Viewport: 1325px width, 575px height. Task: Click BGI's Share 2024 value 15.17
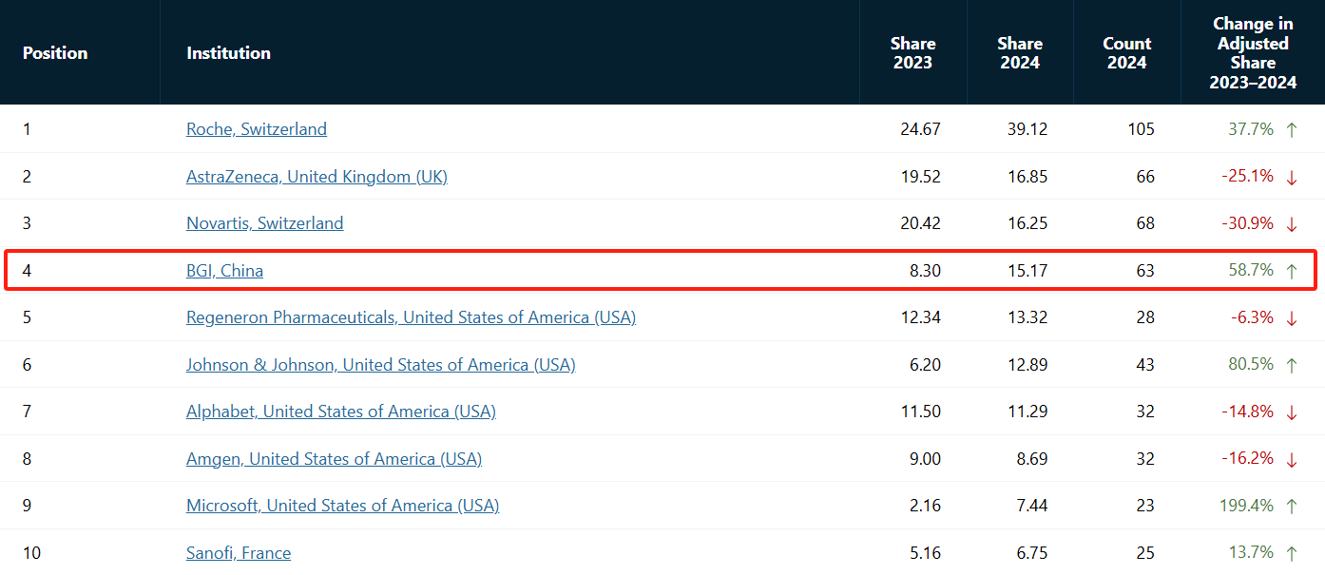point(1027,271)
